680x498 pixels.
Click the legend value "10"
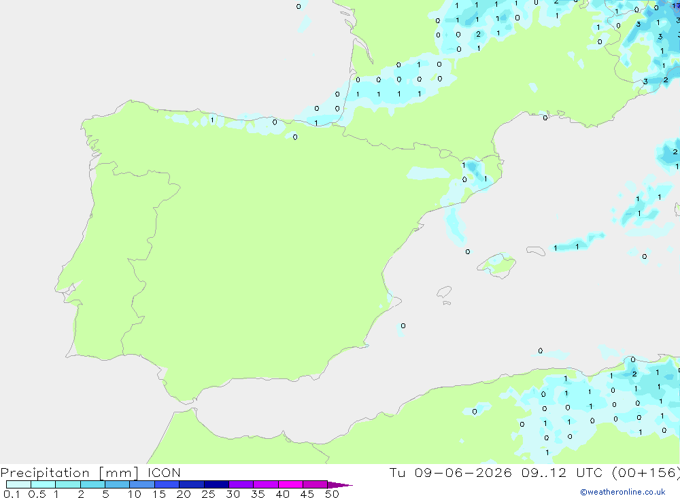tap(135, 494)
